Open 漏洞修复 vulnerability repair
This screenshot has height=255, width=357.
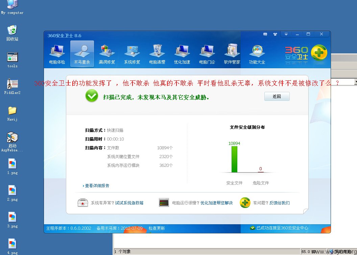coord(107,54)
